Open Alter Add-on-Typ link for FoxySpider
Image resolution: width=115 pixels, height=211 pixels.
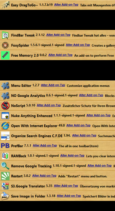coord(78,45)
